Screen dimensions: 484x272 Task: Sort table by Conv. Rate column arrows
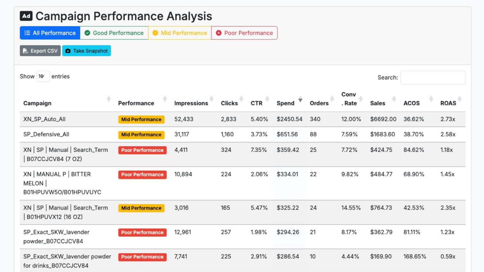pos(361,99)
